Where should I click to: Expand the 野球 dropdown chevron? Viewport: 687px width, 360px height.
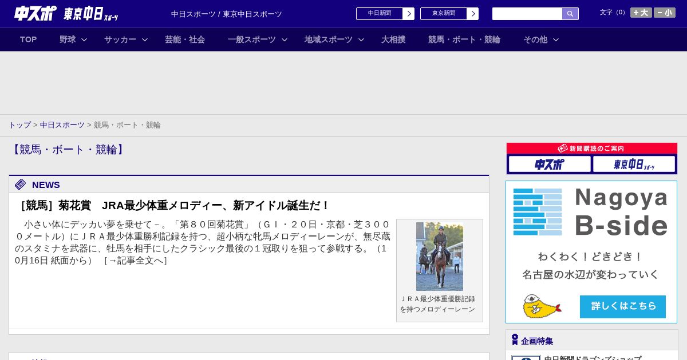84,39
